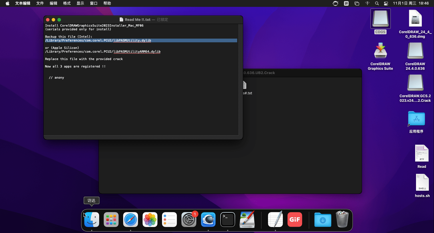The width and height of the screenshot is (434, 233).
Task: Open Launchpad in the Dock
Action: pos(111,220)
